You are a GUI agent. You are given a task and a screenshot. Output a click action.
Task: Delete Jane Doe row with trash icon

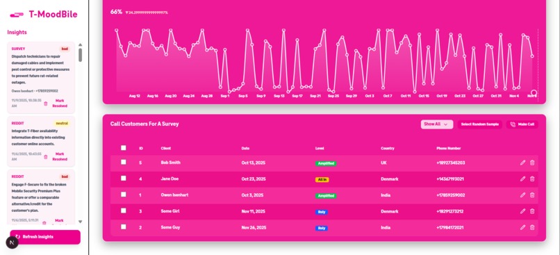(532, 179)
